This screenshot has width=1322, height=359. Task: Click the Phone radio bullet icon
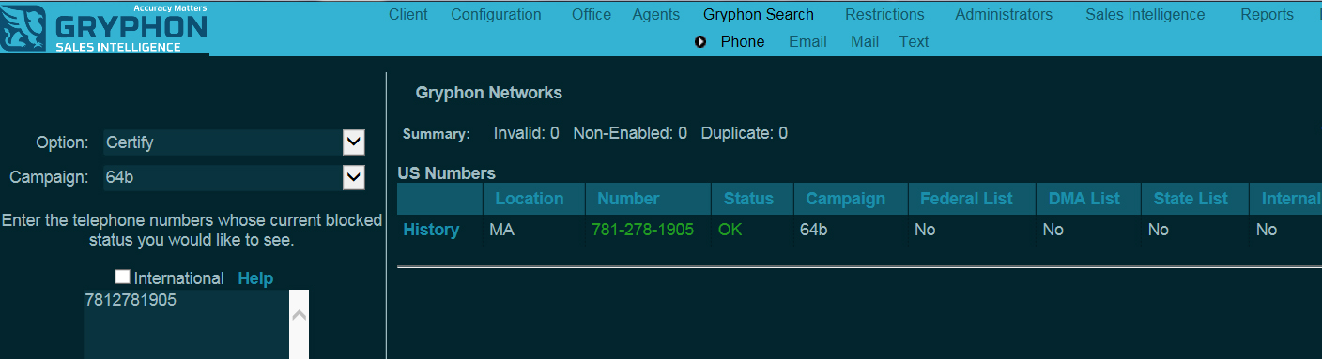coord(700,42)
